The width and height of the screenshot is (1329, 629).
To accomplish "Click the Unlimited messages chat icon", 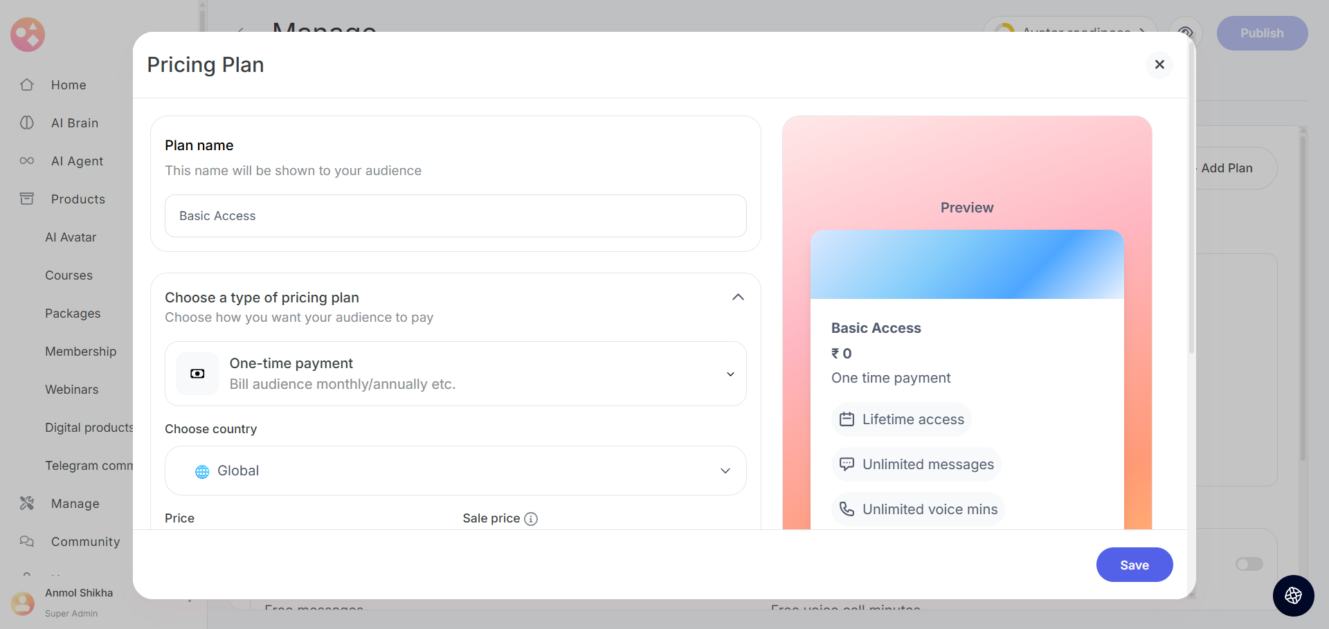I will 847,464.
